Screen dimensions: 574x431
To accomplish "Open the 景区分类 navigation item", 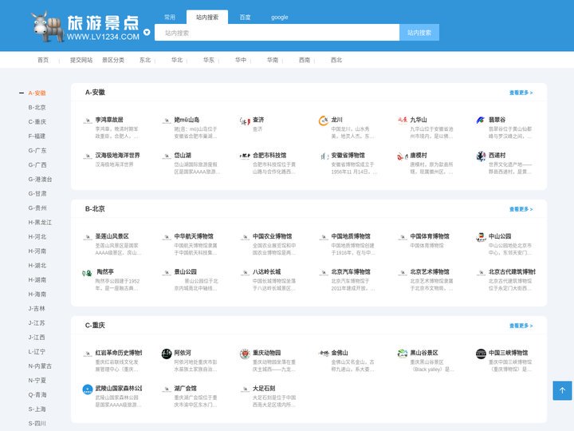I will (x=113, y=60).
